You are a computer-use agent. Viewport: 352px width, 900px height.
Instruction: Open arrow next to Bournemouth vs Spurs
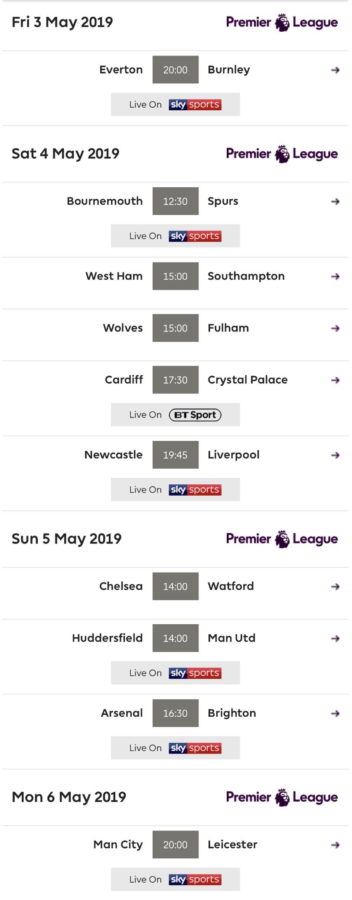[335, 202]
